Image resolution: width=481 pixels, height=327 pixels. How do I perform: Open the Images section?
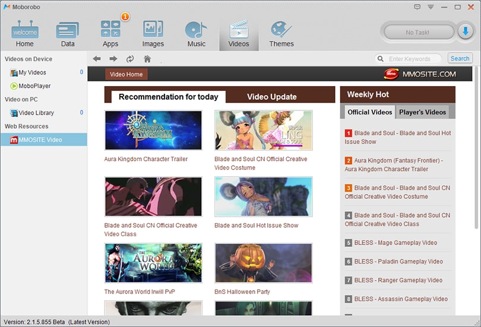153,34
